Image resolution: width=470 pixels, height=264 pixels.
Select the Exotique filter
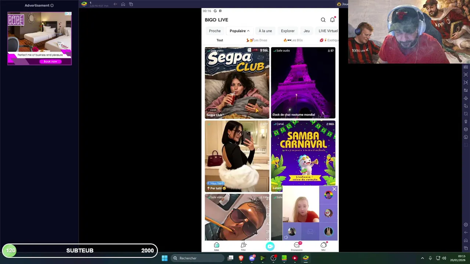(x=329, y=40)
